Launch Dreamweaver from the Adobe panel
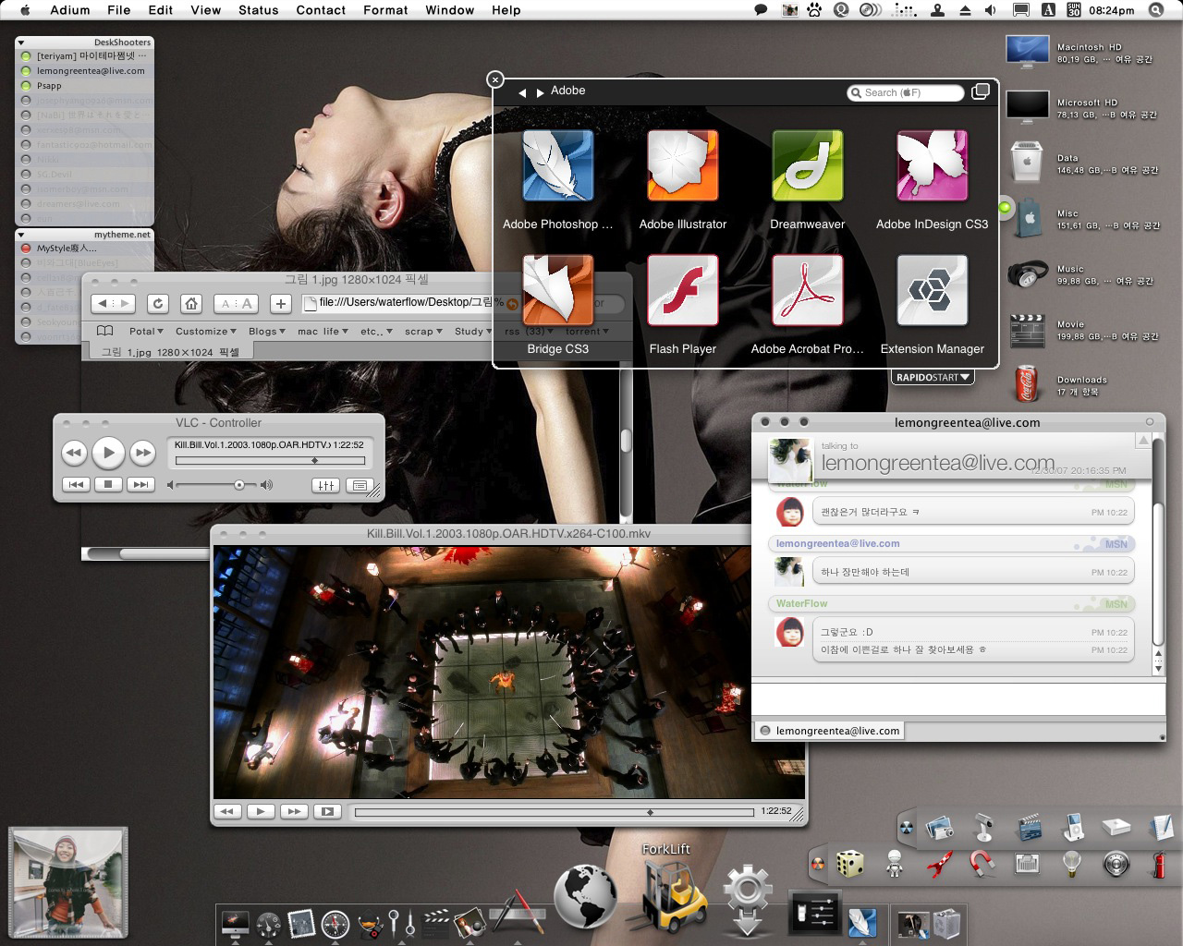Screen dimensions: 1183x946 pos(807,166)
